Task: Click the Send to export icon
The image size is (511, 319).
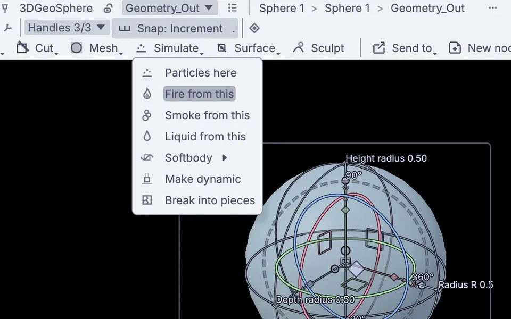Action: pos(379,48)
